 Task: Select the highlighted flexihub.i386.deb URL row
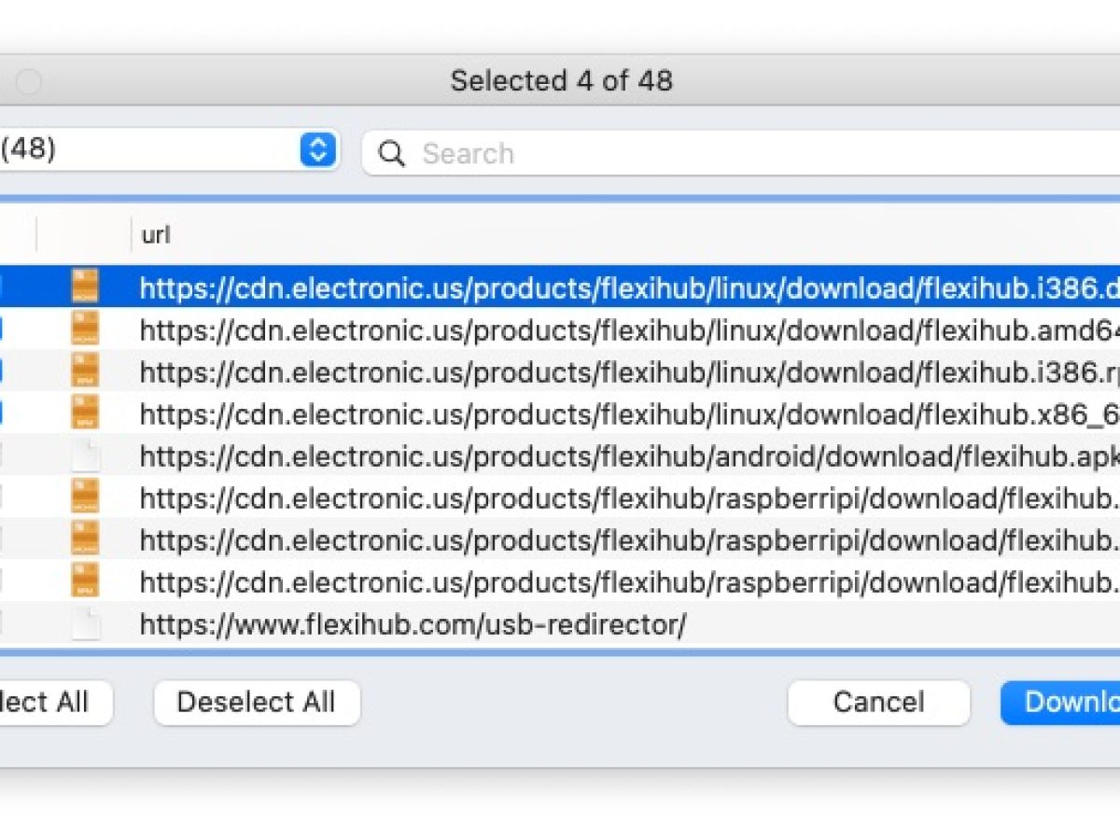pyautogui.click(x=560, y=287)
